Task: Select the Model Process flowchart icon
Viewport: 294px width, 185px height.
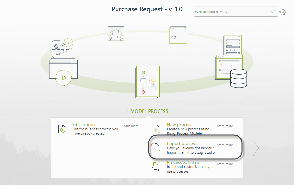Action: [148, 82]
